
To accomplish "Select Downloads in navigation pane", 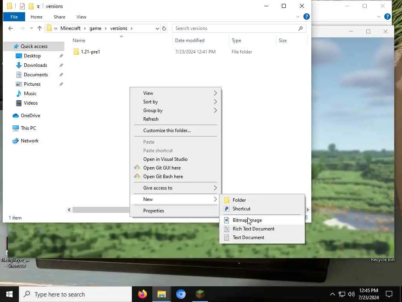I will [35, 65].
